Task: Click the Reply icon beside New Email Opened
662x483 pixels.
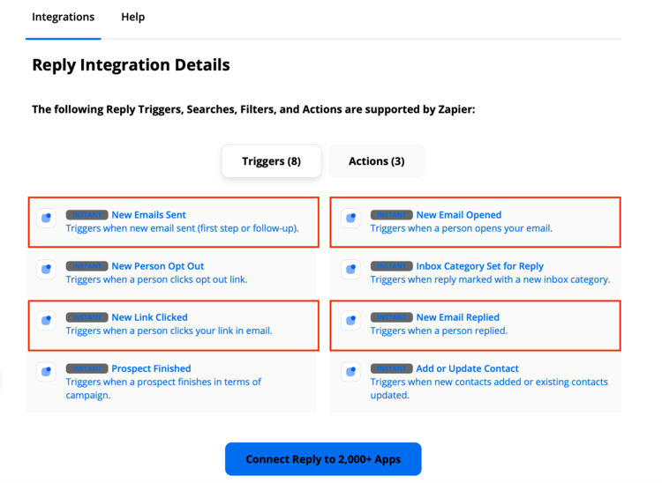Action: 350,219
